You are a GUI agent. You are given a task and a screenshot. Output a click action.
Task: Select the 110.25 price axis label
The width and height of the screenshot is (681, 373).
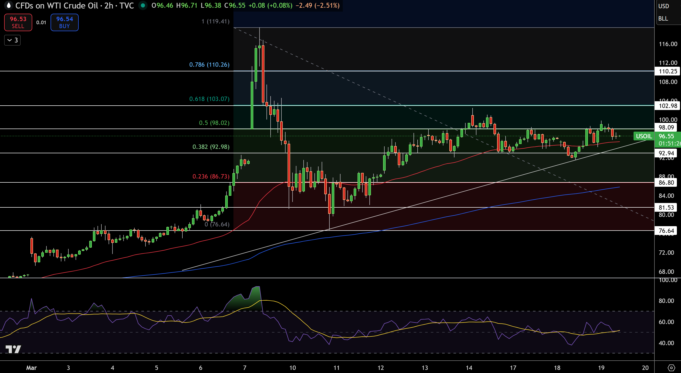pos(668,71)
